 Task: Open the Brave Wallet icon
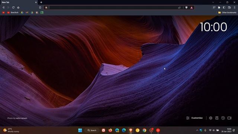click(229, 7)
